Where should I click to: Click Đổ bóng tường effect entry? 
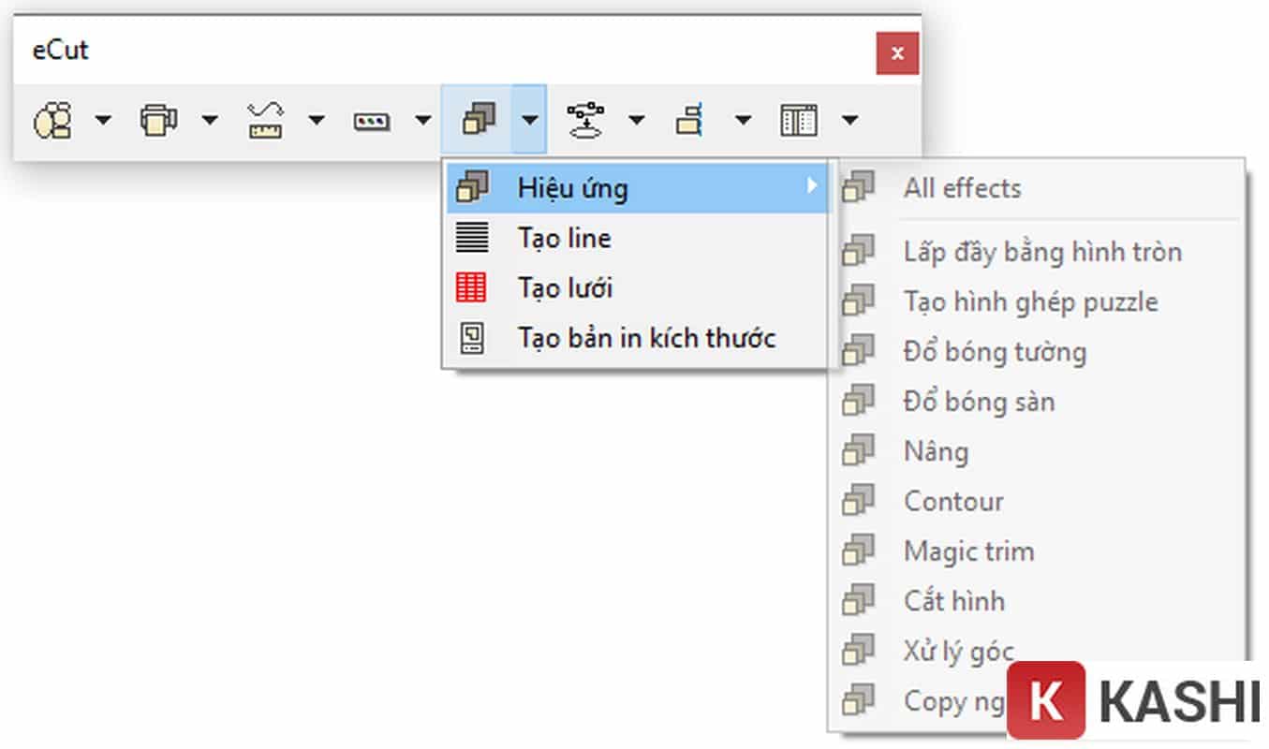click(x=995, y=351)
